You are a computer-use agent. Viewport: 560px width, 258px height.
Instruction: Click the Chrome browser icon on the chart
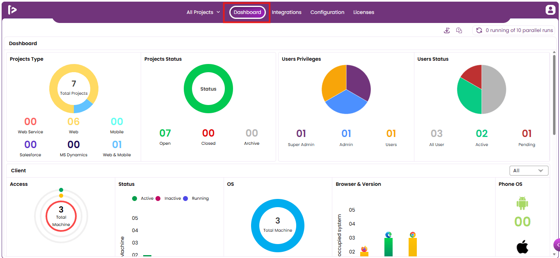point(413,235)
